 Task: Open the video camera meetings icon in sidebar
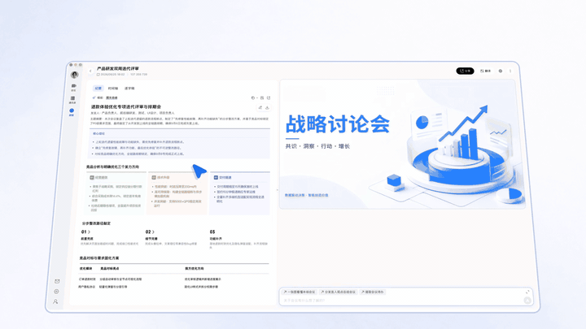(x=73, y=86)
